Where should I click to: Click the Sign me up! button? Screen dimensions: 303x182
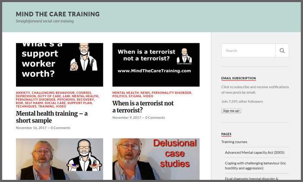coord(231,111)
